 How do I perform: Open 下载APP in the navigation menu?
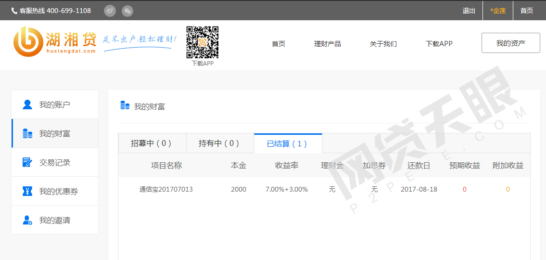[x=439, y=44]
